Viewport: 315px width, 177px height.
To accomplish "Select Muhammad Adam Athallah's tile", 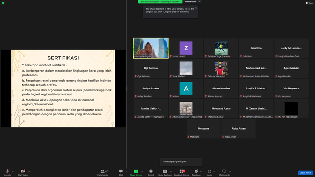I will (x=256, y=68).
